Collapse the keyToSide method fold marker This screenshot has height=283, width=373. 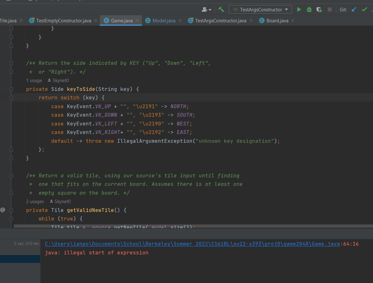(x=11, y=89)
